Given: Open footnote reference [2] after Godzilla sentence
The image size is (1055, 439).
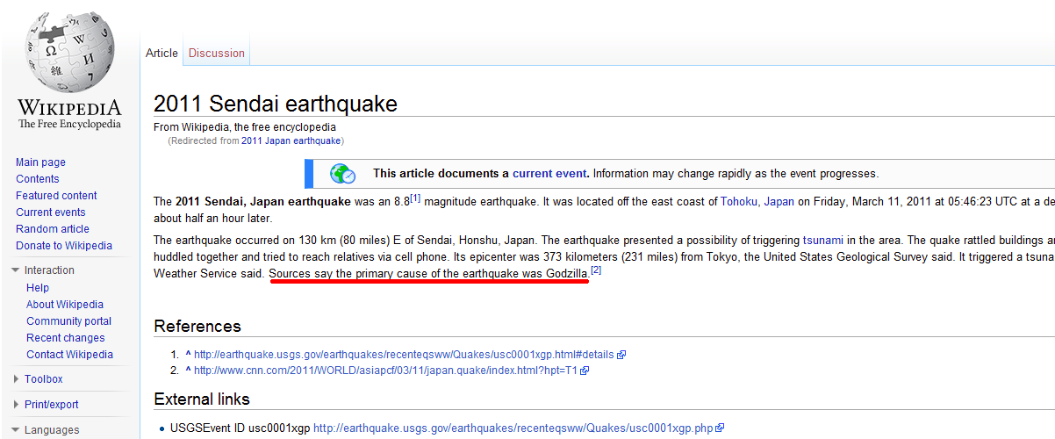Looking at the screenshot, I should pos(596,270).
